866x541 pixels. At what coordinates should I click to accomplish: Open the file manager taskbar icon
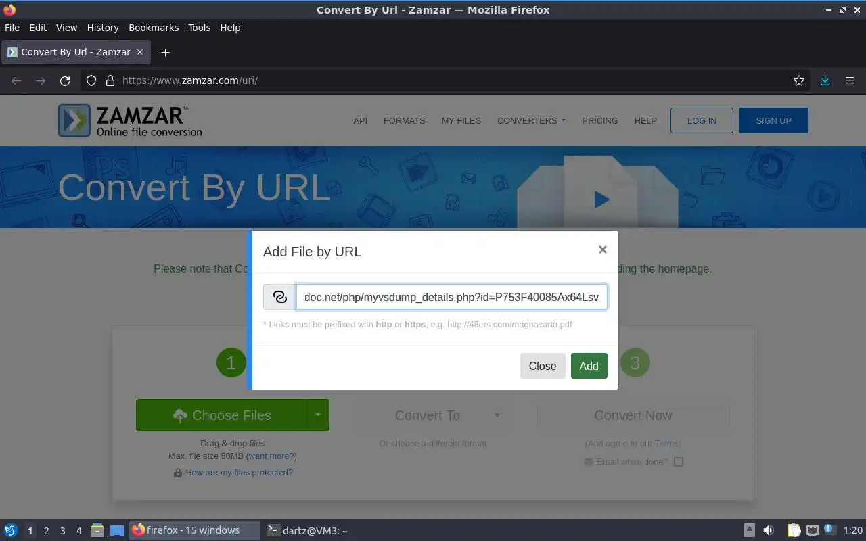tap(97, 531)
